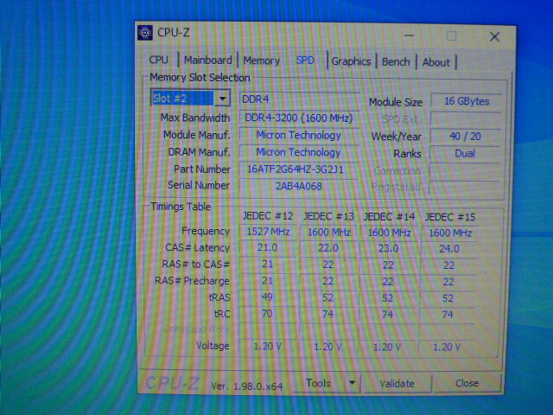Click the JEDEC #13 1600 MHz frequency cell
This screenshot has height=415, width=553.
[328, 233]
